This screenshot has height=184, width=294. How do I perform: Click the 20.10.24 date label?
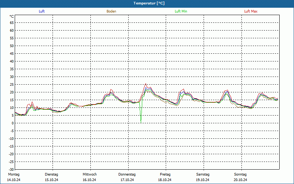[x=240, y=180]
